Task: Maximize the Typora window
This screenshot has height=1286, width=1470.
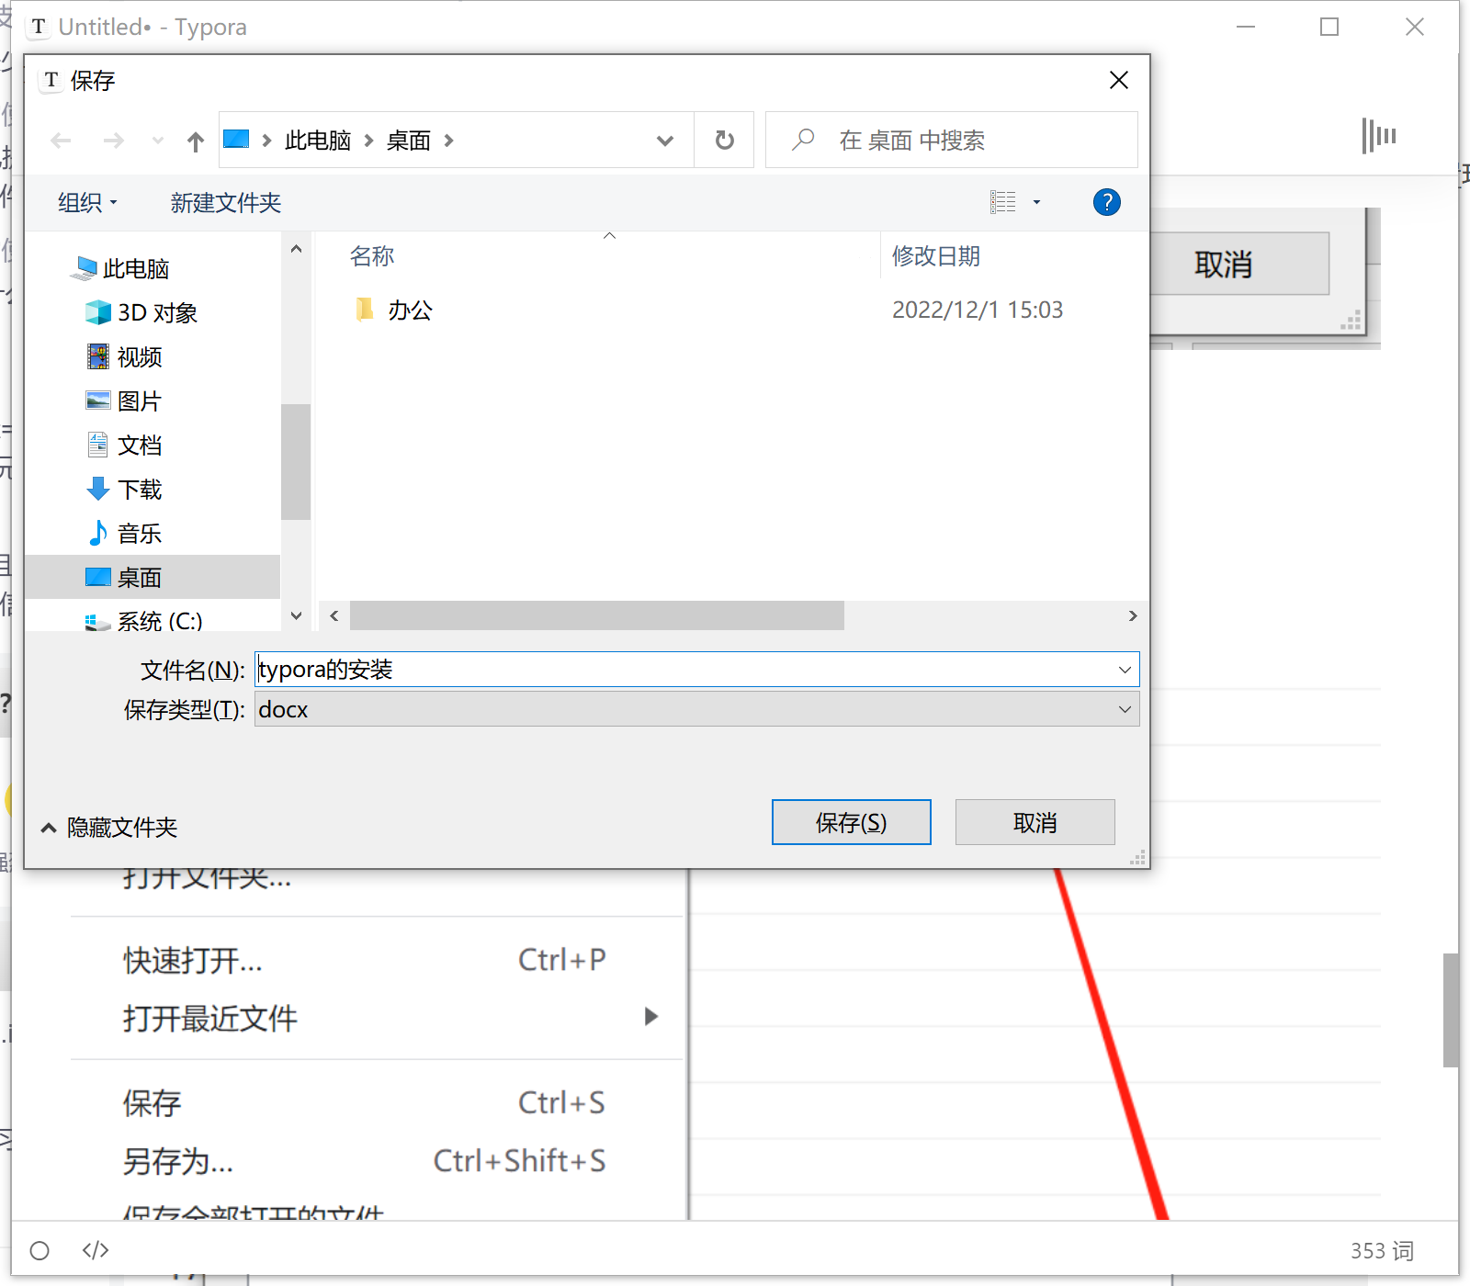Action: 1329,27
